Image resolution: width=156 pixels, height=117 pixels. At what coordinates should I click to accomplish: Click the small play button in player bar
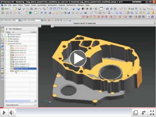(x=4, y=112)
